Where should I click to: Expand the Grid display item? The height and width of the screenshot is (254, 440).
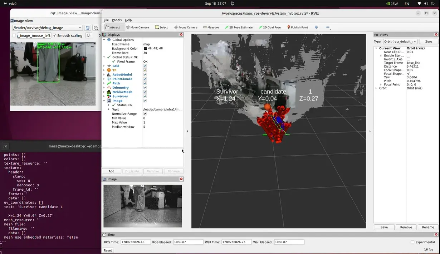[104, 66]
